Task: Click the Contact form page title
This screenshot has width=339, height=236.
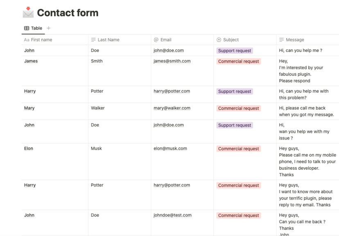Action: click(68, 13)
